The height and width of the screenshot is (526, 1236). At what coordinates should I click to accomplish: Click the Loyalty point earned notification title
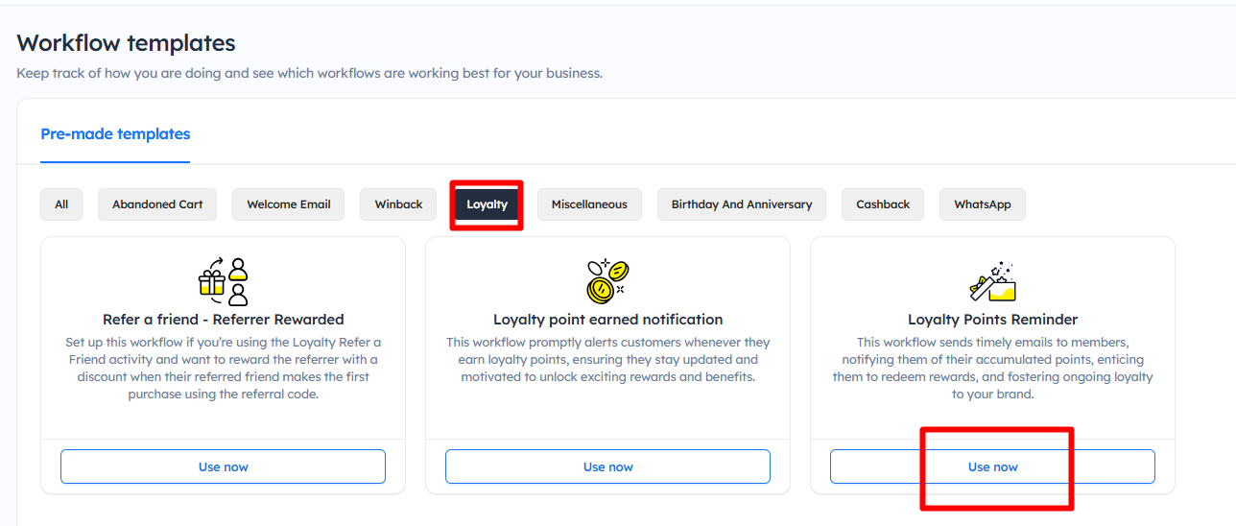click(607, 320)
